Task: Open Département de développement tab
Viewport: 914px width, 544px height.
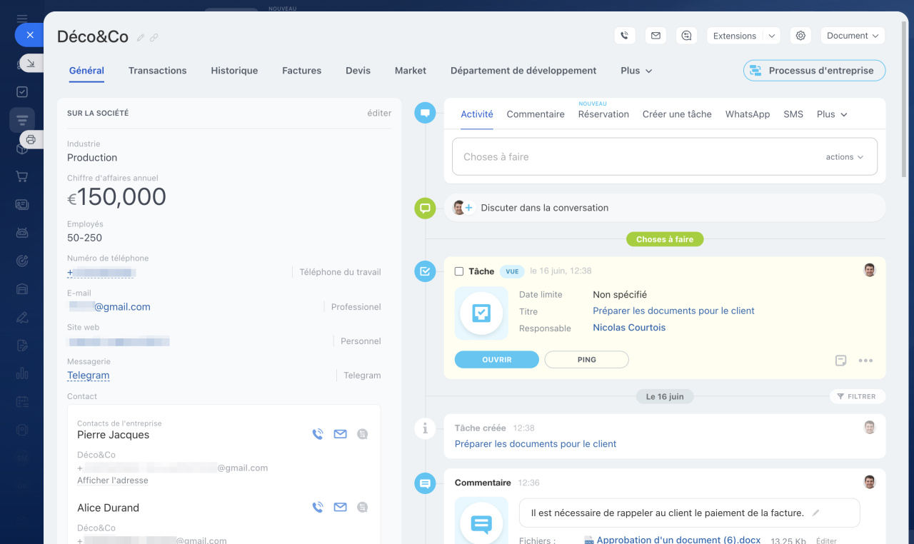Action: point(523,71)
